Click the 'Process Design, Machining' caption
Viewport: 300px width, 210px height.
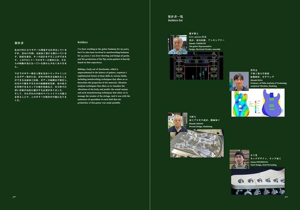coord(201,127)
